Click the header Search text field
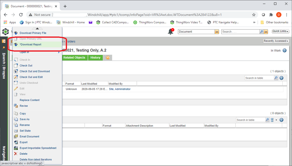 (240, 32)
